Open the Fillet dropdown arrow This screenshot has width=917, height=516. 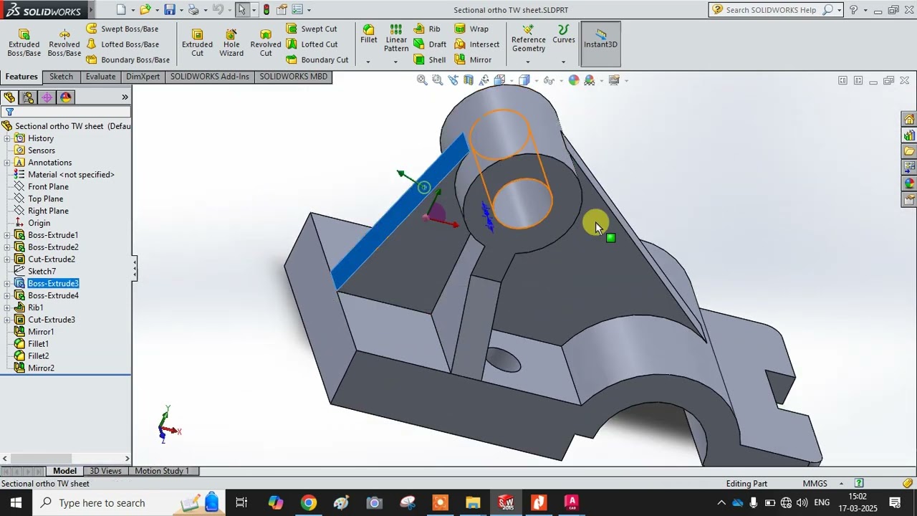[x=368, y=62]
